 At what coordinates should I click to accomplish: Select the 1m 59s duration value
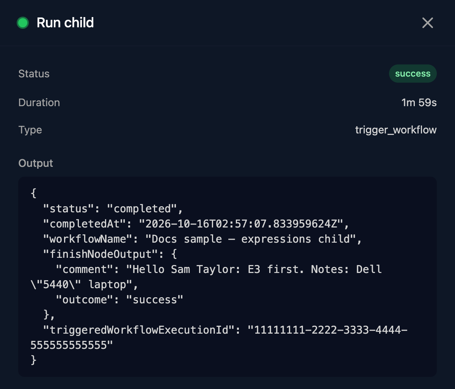click(419, 102)
